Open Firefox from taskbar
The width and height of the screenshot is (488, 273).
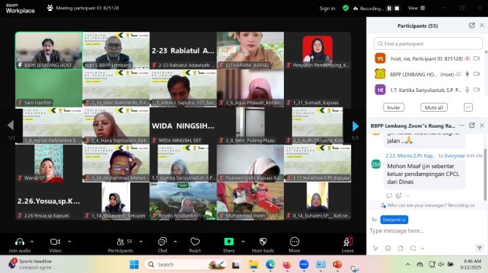287,265
